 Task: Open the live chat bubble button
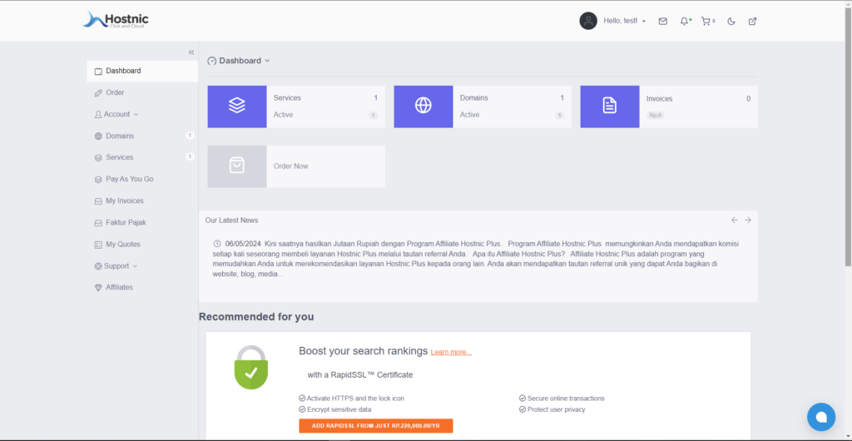(821, 417)
